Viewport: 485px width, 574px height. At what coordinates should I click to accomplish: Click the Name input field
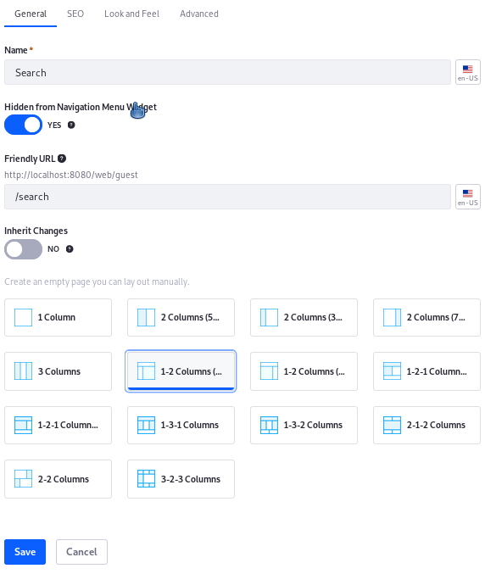pyautogui.click(x=227, y=72)
